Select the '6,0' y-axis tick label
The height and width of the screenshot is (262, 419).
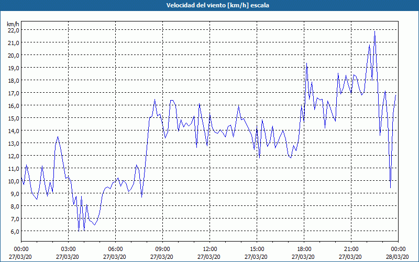click(x=15, y=231)
